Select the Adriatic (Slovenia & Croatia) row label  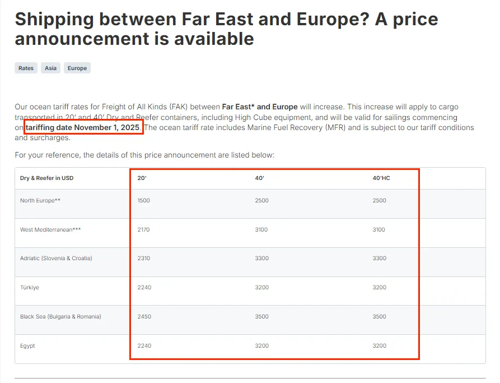56,259
